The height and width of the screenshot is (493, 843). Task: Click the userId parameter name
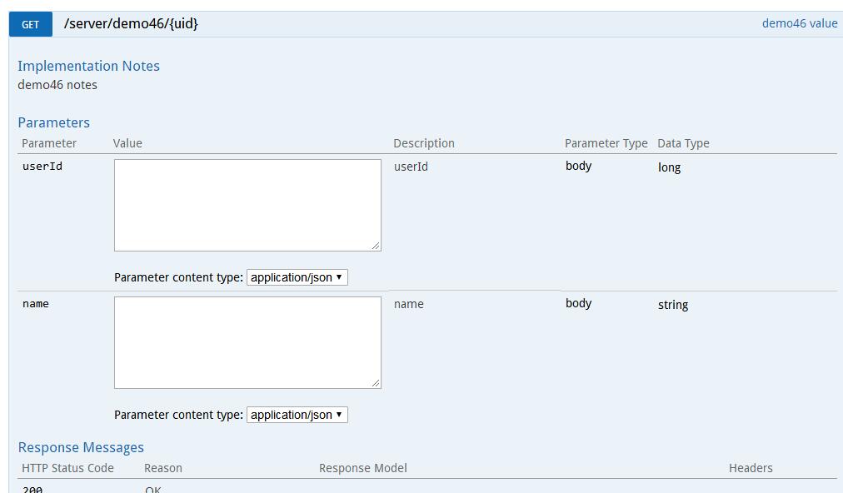pos(42,166)
